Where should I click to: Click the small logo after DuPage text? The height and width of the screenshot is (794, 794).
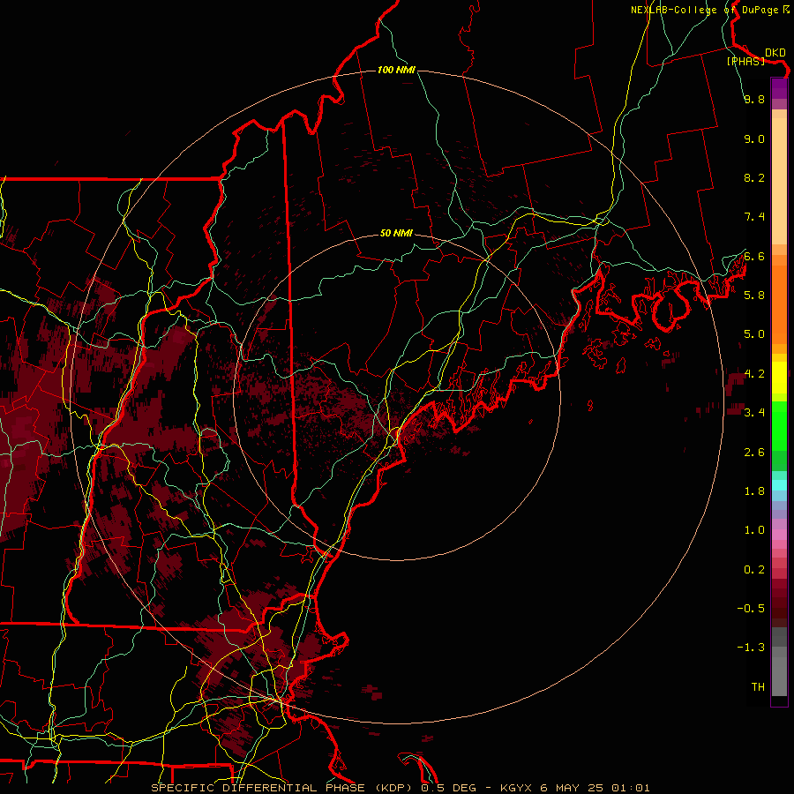click(785, 10)
